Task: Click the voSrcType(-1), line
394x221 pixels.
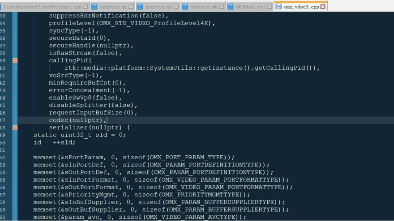Action: tap(76, 75)
